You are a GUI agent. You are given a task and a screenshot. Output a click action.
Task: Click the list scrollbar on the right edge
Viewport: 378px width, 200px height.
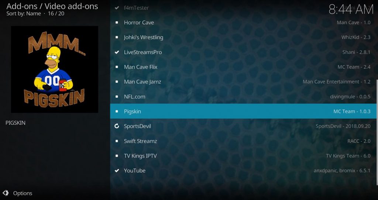pos(377,132)
